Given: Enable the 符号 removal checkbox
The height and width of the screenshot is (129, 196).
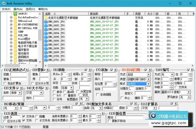Looking at the screenshot, I should click(x=54, y=99).
